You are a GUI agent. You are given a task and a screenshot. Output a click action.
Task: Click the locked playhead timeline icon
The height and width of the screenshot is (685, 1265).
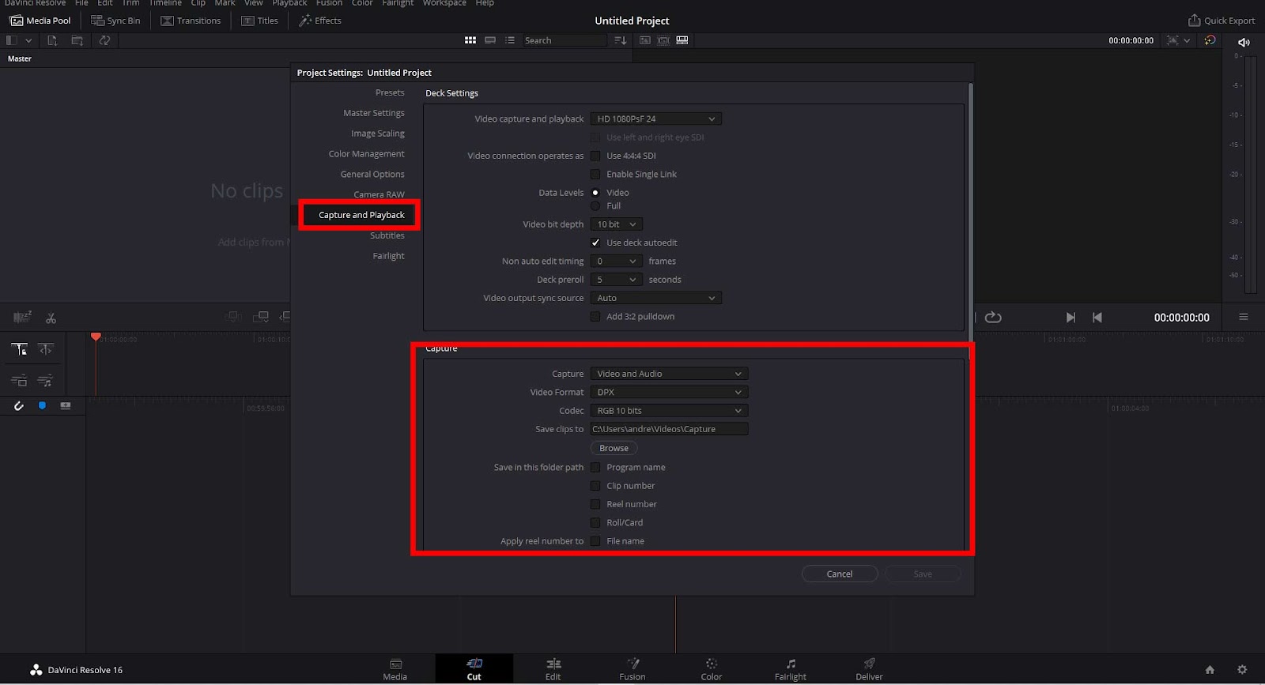pyautogui.click(x=20, y=348)
